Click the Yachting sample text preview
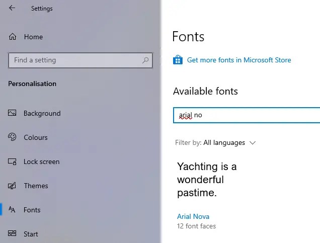 207,180
